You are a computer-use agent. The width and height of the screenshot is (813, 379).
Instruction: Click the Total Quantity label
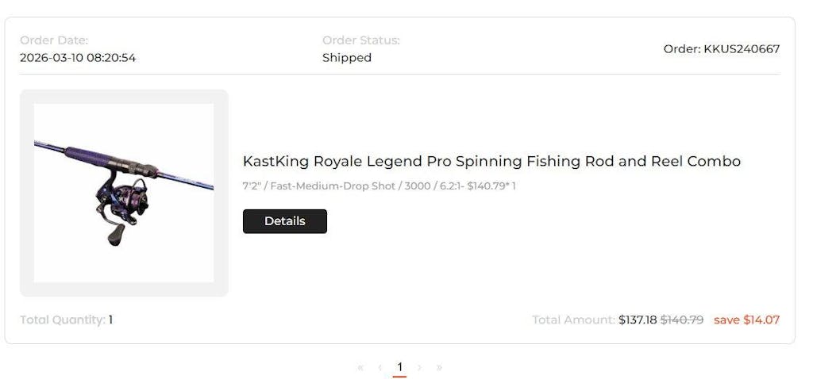(62, 320)
